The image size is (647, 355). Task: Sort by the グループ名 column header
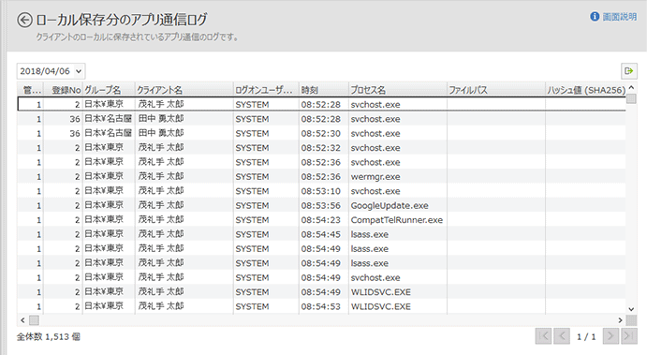(x=109, y=90)
